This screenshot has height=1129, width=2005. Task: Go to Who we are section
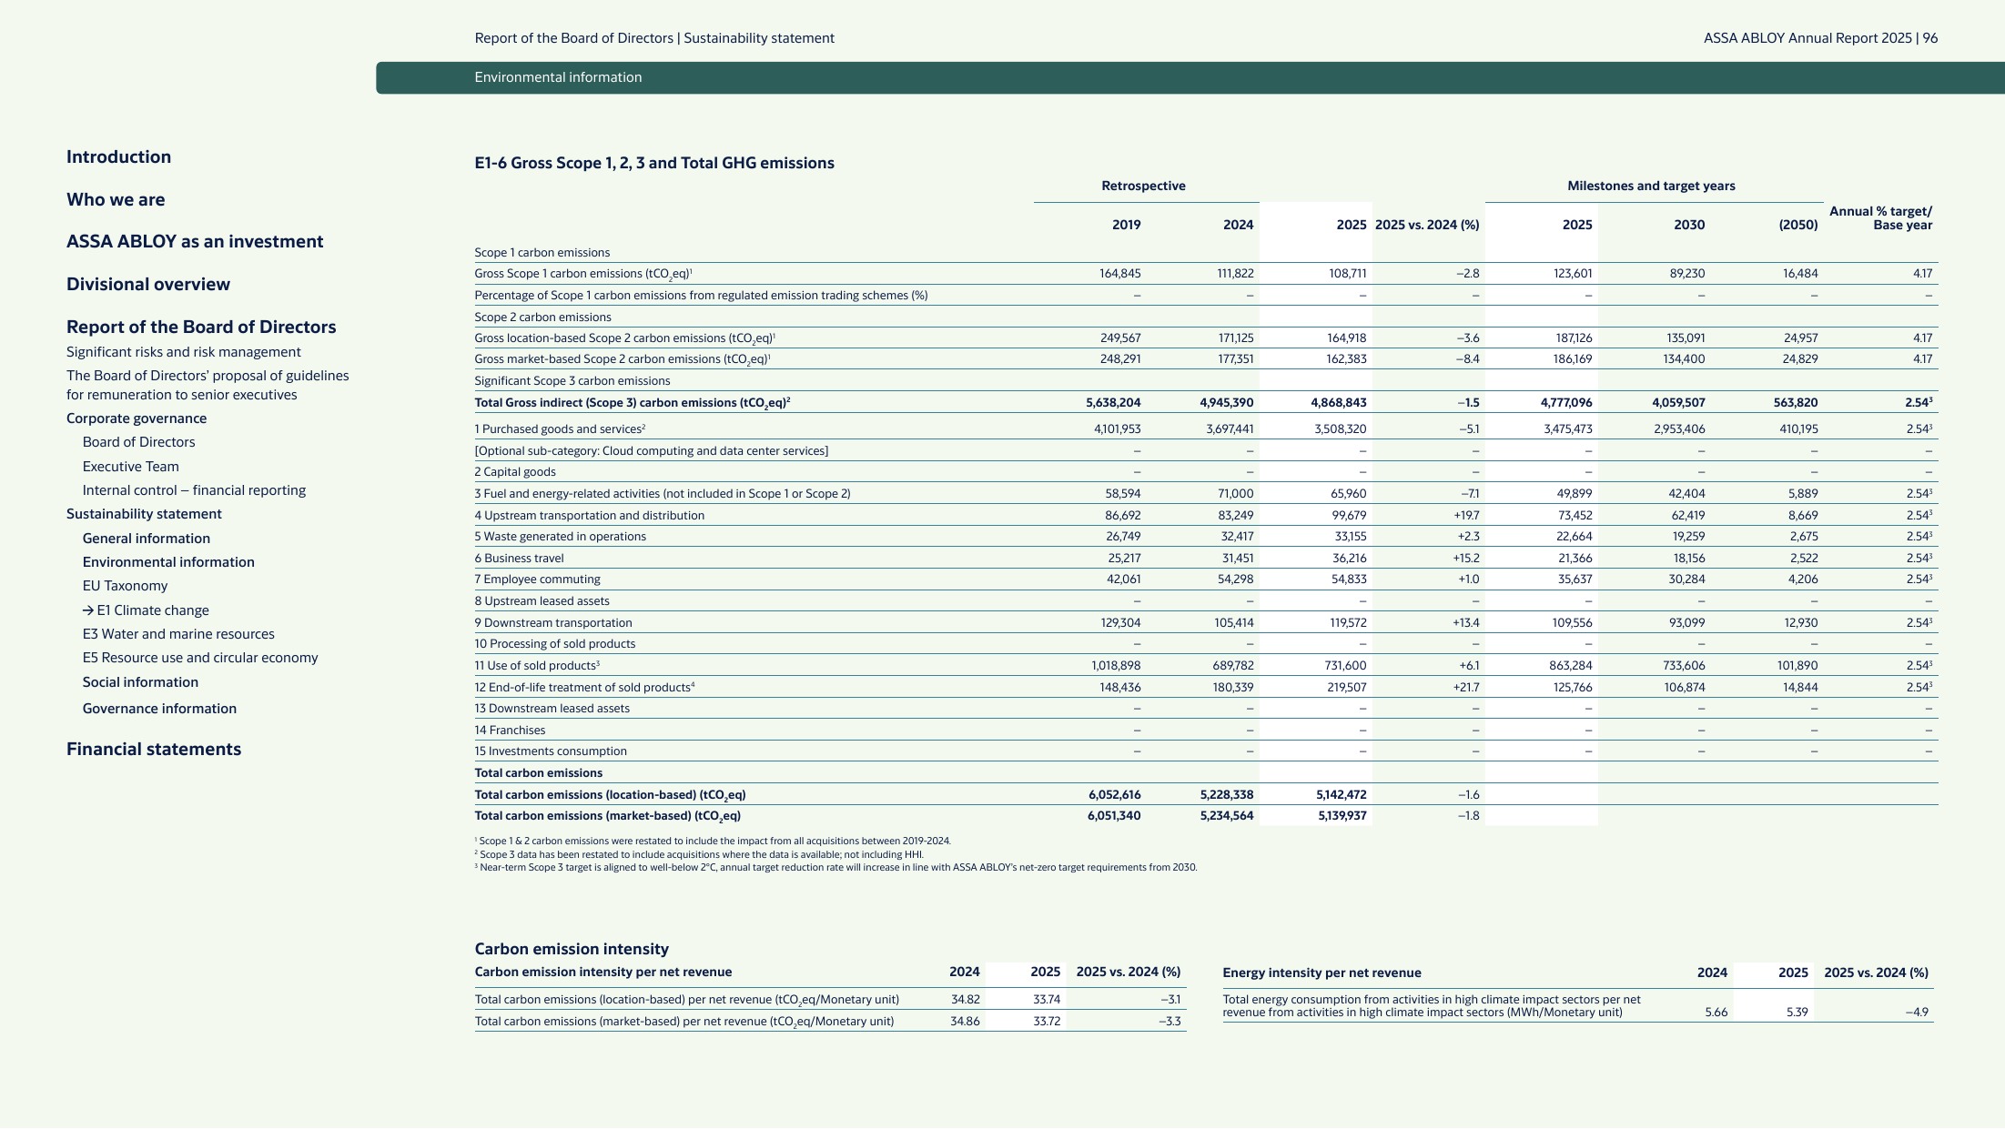(x=116, y=199)
